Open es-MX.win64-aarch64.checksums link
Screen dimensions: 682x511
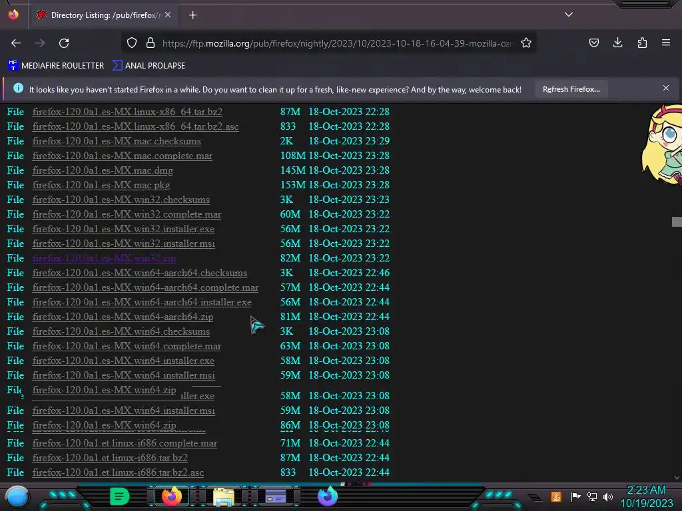(140, 273)
